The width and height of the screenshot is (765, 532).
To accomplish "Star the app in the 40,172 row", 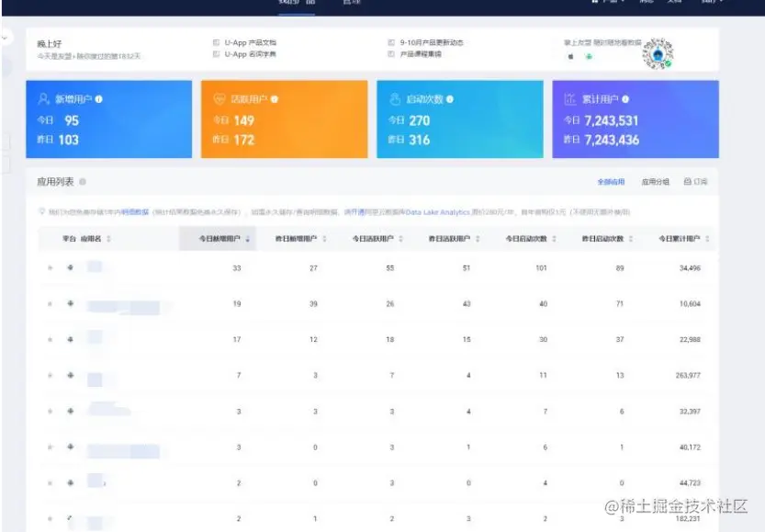I will point(50,447).
